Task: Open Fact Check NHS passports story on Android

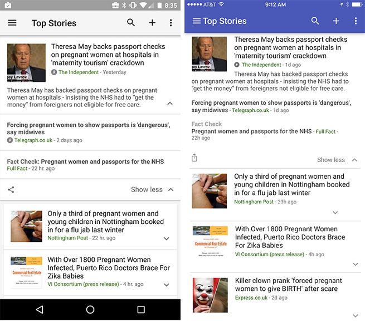Action: click(x=85, y=162)
